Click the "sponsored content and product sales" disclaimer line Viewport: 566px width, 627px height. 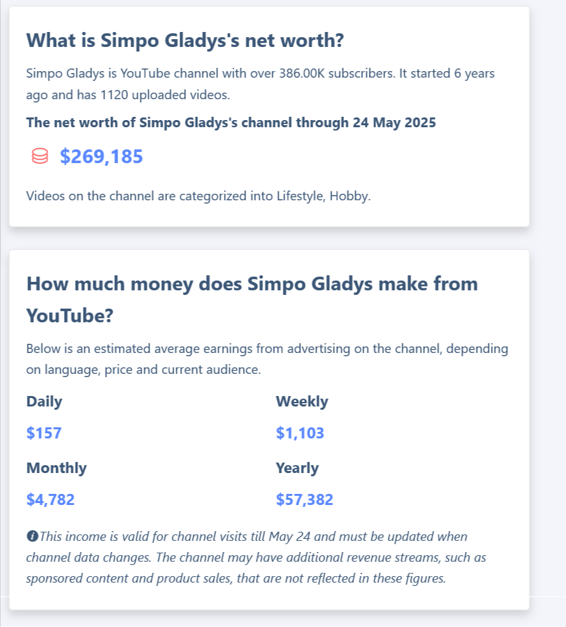(236, 578)
